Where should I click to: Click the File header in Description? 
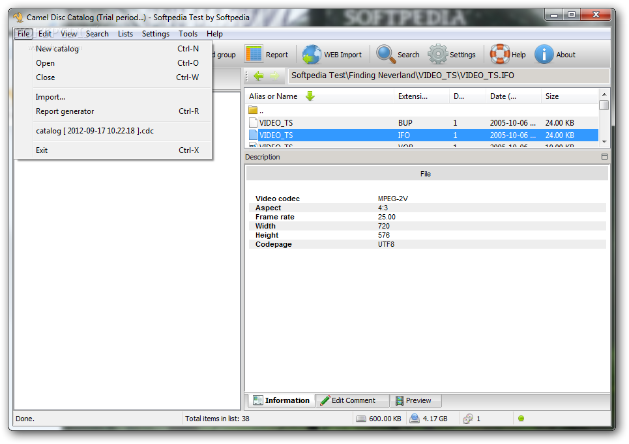[427, 174]
